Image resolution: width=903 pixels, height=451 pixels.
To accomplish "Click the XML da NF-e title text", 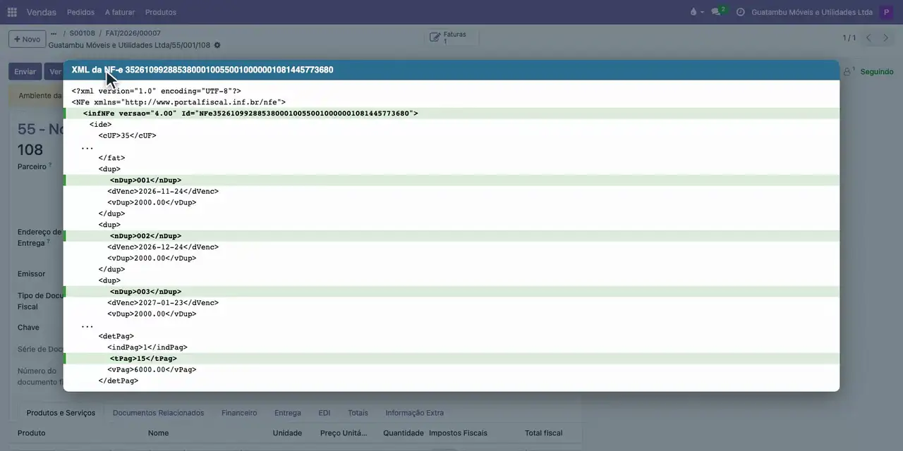I will [202, 70].
